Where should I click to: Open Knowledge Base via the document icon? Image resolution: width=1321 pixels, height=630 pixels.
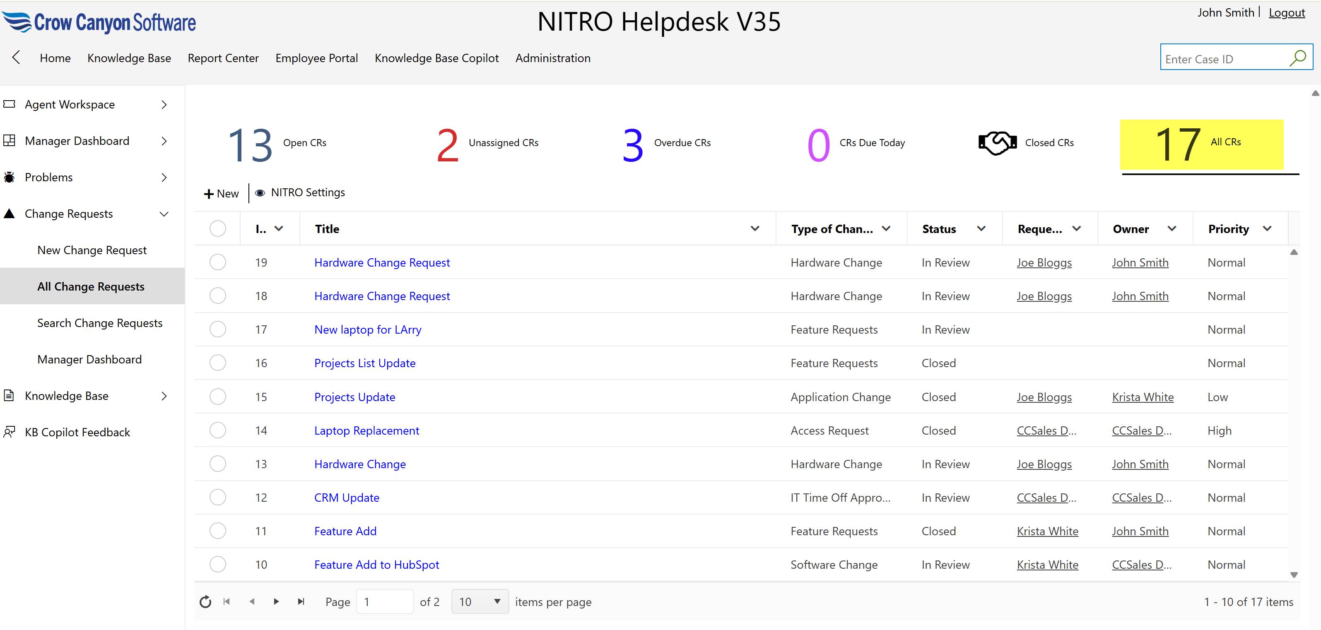pyautogui.click(x=9, y=395)
